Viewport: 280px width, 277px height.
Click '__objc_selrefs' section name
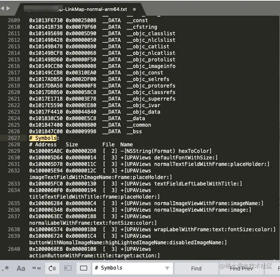[148, 79]
